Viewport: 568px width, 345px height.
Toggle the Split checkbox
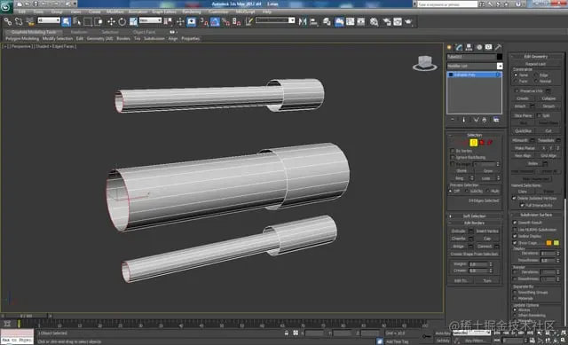(539, 115)
